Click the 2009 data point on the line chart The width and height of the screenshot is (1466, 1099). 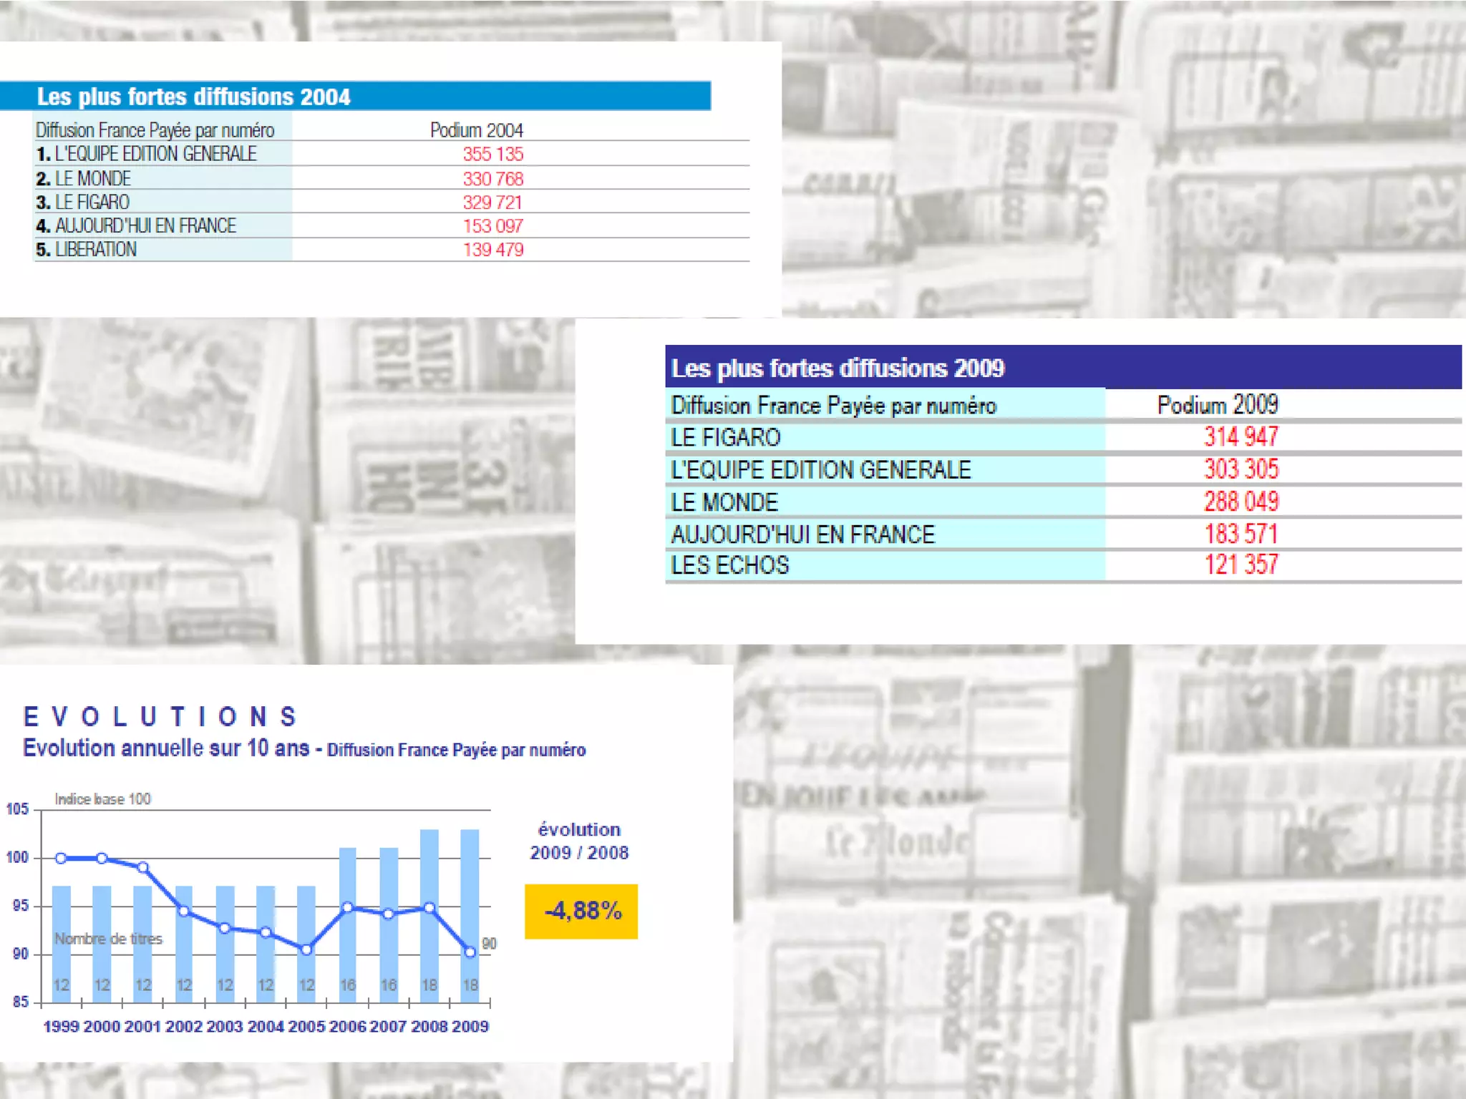[470, 952]
